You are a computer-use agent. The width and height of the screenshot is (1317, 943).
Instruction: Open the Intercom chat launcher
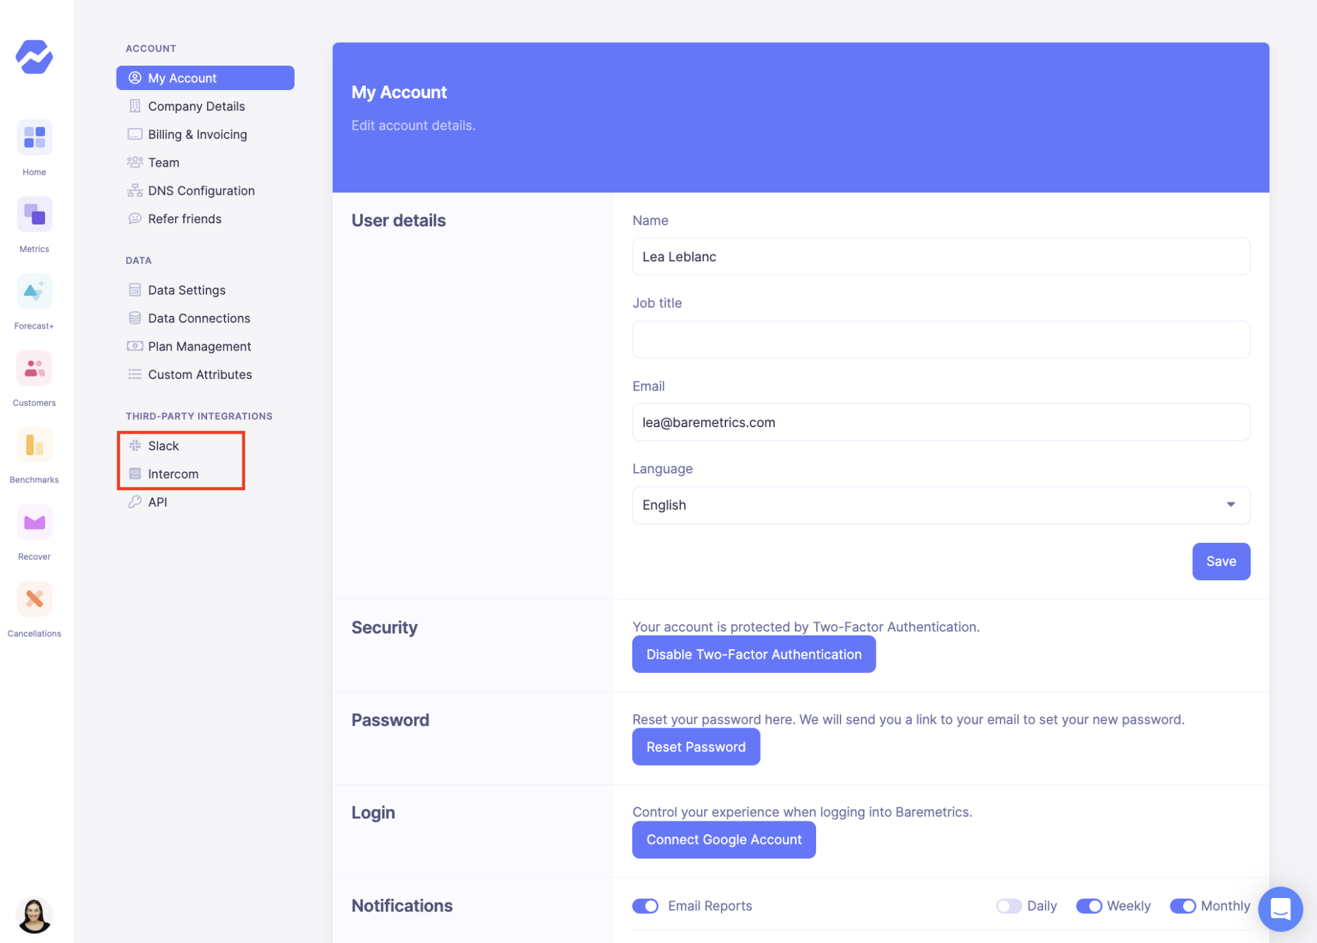tap(1280, 910)
